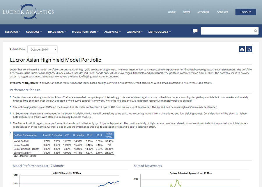Viewport: 262px width, 187px height.
Task: Click the Source: Bloomberg & Lucror note
Action: click(x=25, y=156)
